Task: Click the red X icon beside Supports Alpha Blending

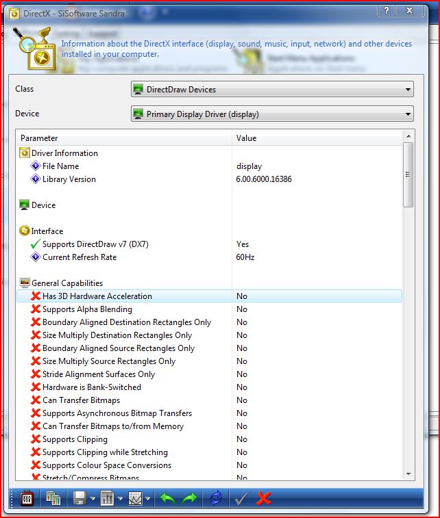Action: click(x=36, y=309)
